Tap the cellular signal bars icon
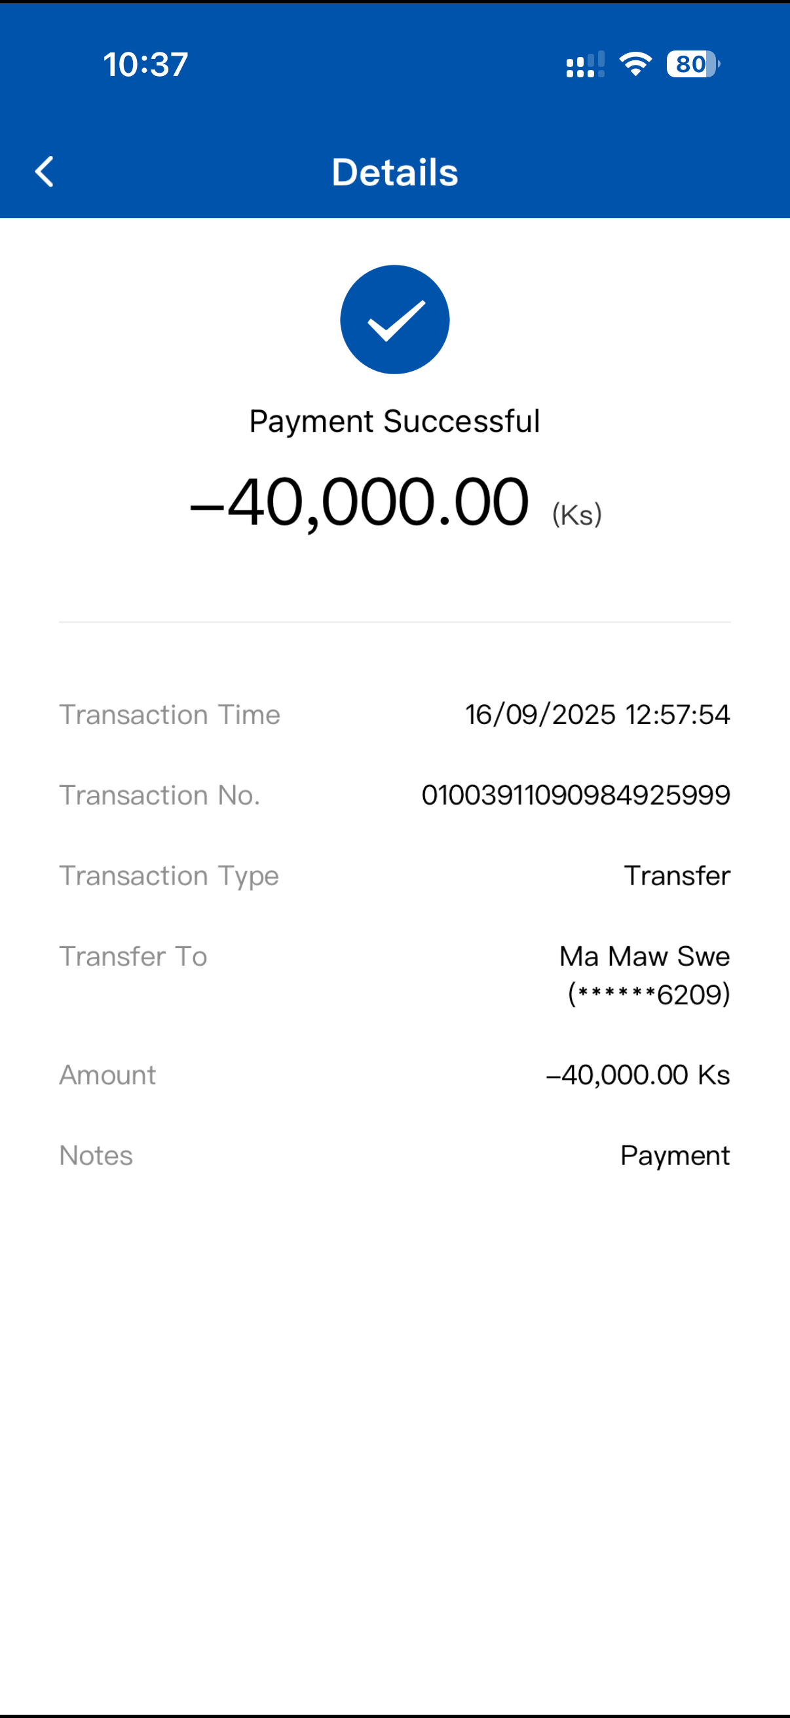Viewport: 790px width, 1718px height. point(585,65)
